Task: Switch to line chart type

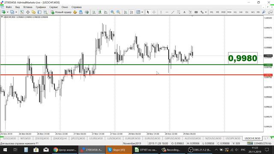Action: pyautogui.click(x=106, y=12)
